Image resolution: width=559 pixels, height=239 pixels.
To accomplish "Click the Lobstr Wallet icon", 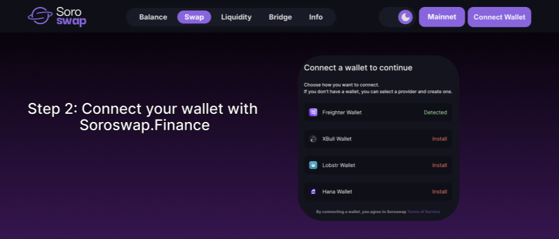I will click(313, 165).
